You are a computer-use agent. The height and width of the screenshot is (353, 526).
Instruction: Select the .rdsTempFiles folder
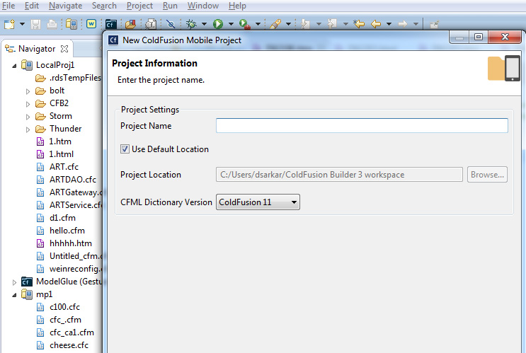[x=68, y=78]
